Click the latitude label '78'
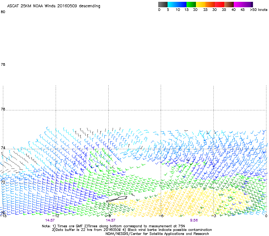The image size is (269, 236). click(3, 64)
